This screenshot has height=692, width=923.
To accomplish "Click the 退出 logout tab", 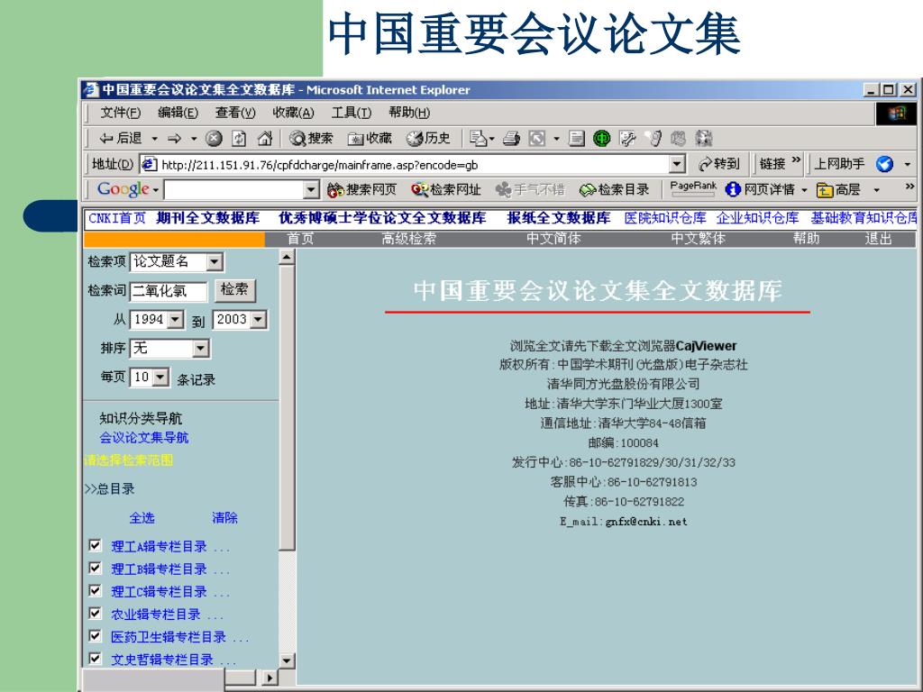I will tap(878, 238).
